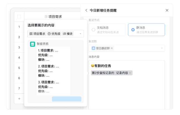Viewport: 180px width, 115px height.
Task: Remove the 记录内容 variable tag
Action: (130, 73)
